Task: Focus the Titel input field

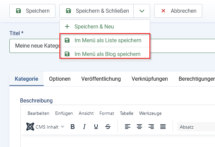Action: pos(112,46)
